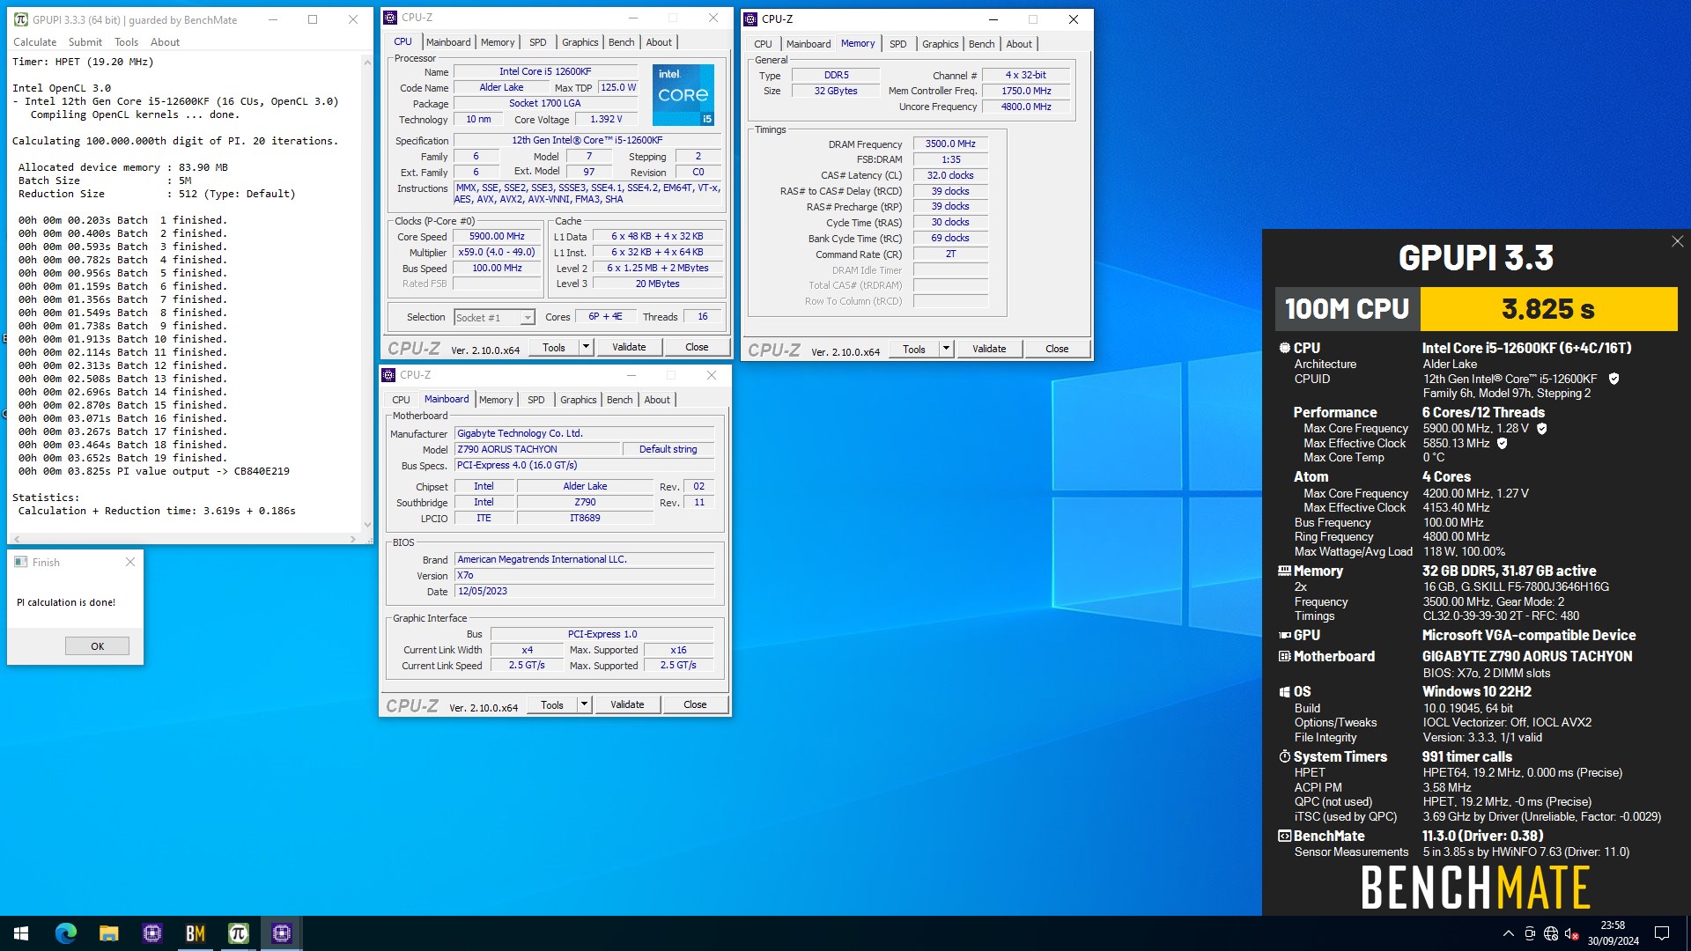This screenshot has height=951, width=1691.
Task: Click Tools button in Memory window
Action: click(x=914, y=350)
